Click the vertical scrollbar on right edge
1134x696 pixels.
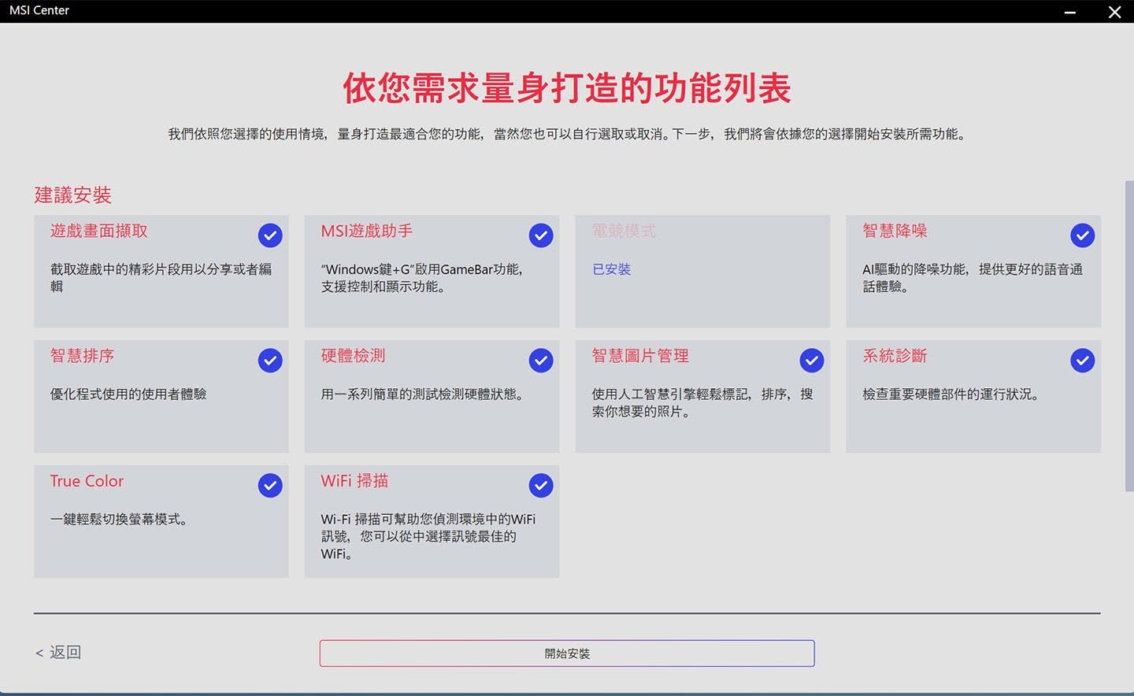click(1129, 336)
